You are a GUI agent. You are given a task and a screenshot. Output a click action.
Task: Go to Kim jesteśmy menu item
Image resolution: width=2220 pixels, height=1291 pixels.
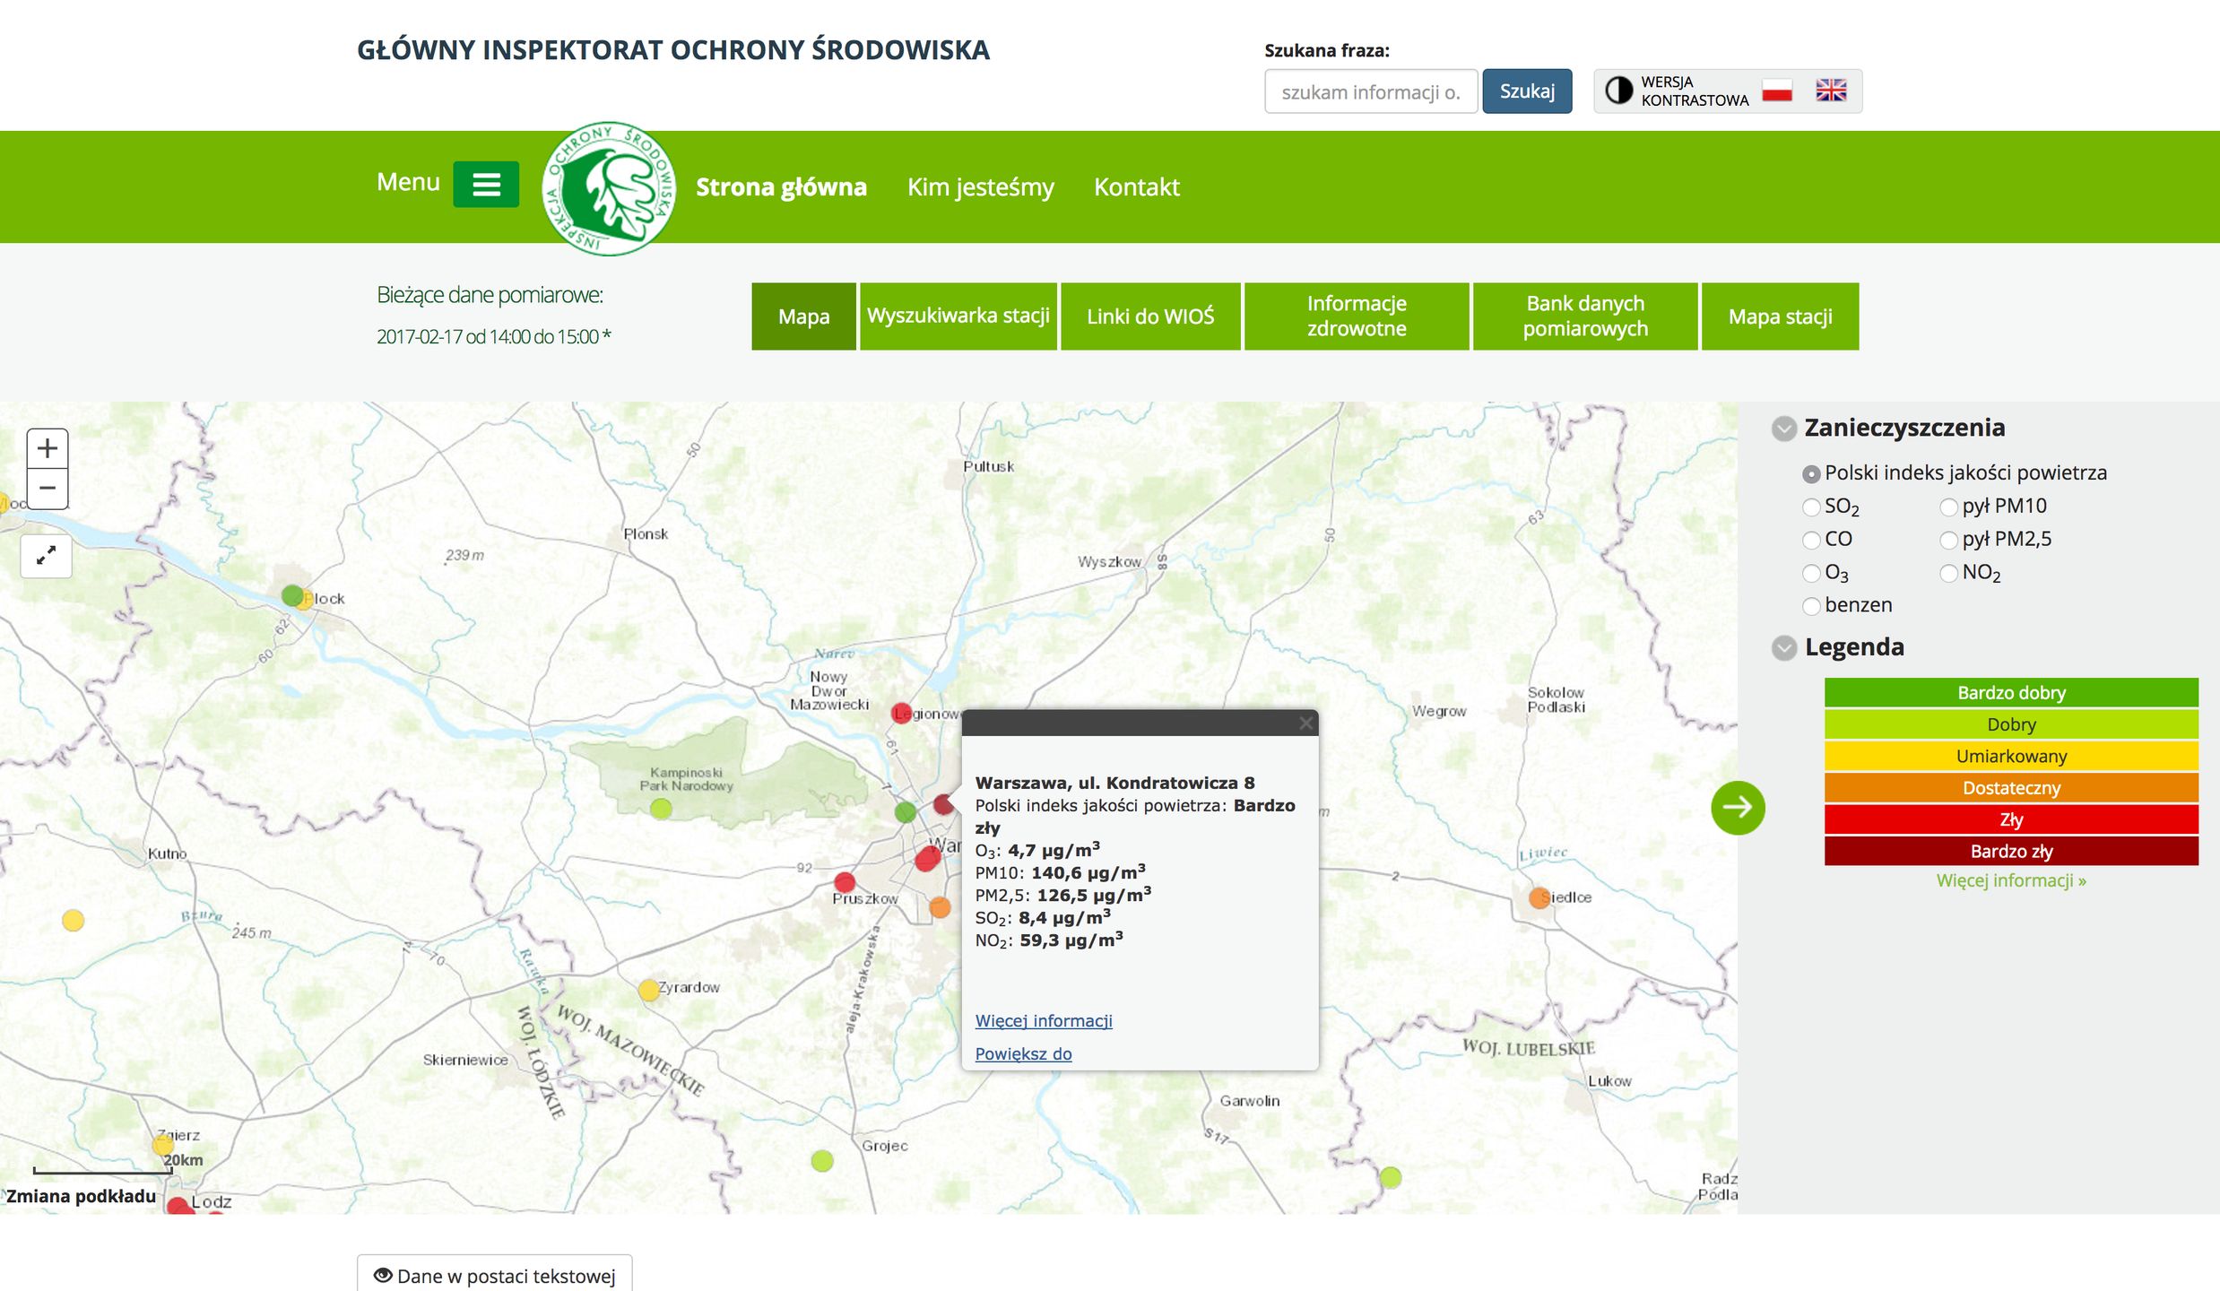tap(980, 187)
